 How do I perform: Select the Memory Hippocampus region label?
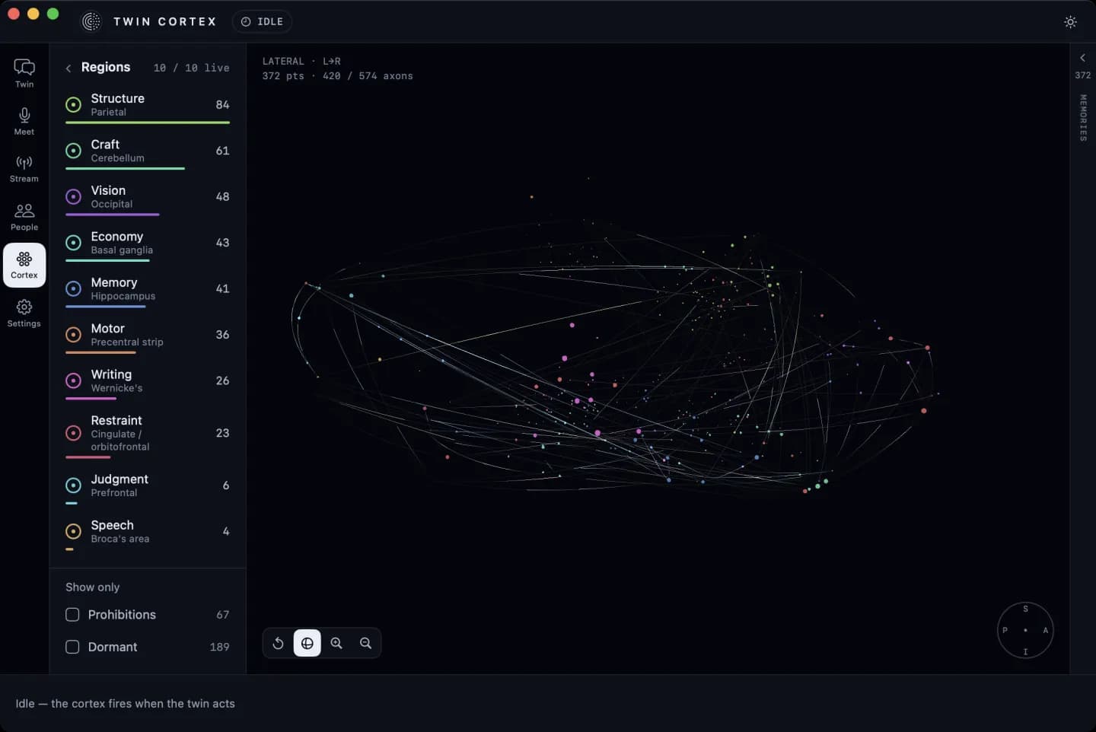123,289
